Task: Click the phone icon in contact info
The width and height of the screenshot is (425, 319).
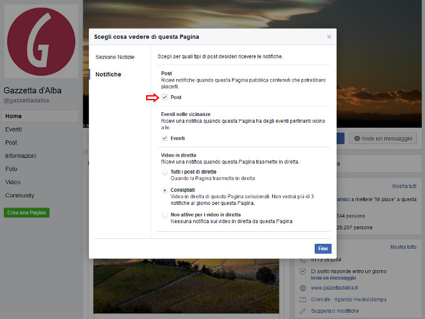Action: click(x=303, y=259)
